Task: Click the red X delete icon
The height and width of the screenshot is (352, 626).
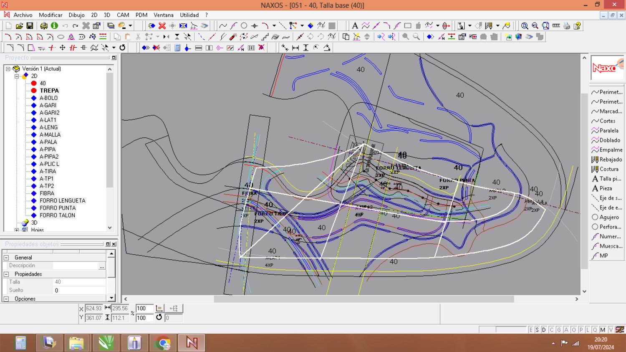Action: (x=162, y=25)
